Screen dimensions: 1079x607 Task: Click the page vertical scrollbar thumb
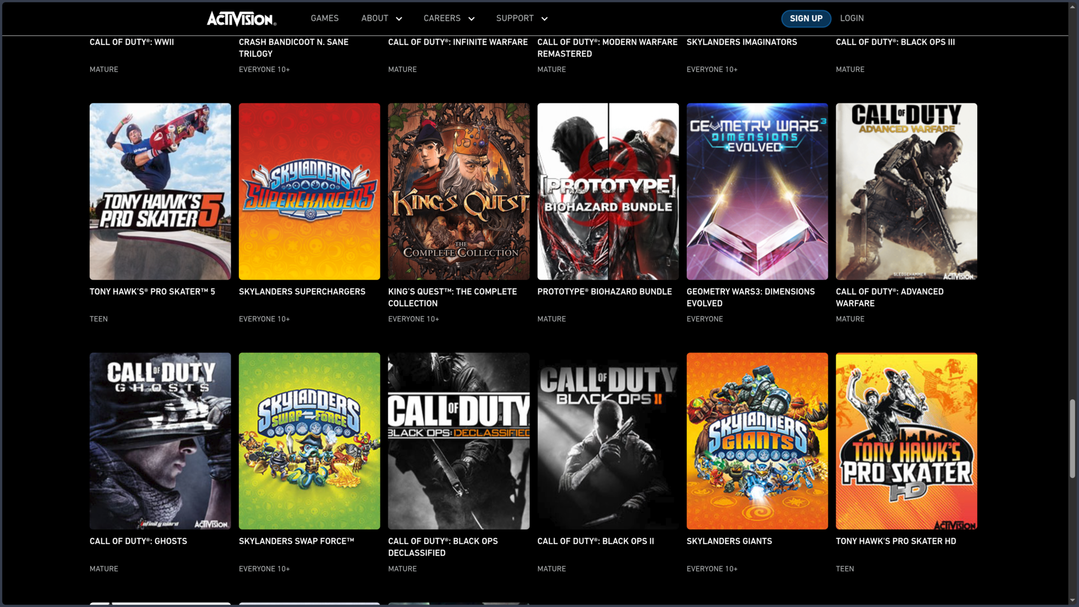[1072, 438]
